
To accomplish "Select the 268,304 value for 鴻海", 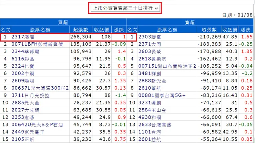I will pyautogui.click(x=81, y=37).
